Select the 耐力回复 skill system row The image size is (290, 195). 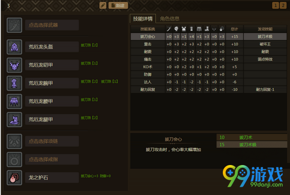pyautogui.click(x=209, y=90)
